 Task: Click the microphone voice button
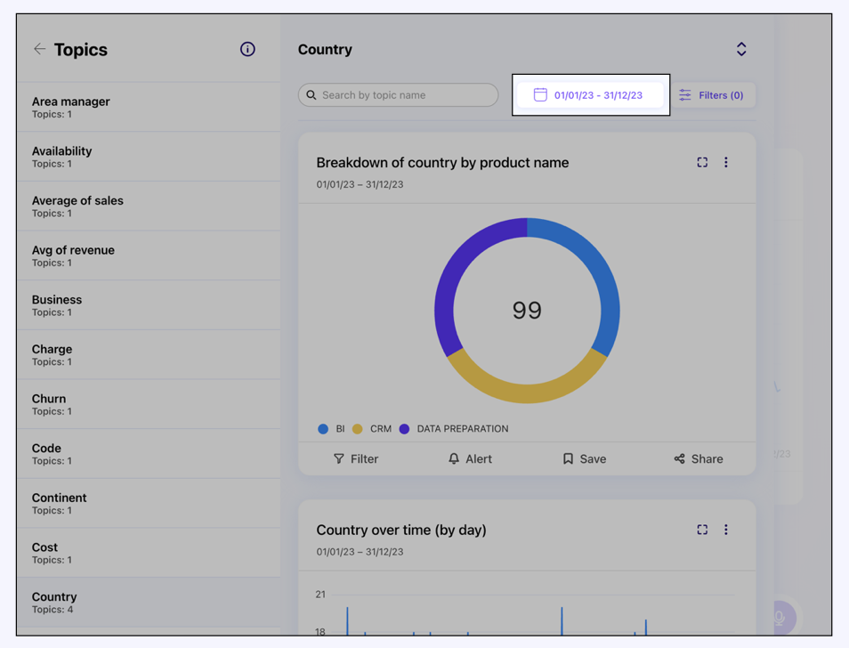click(x=780, y=617)
